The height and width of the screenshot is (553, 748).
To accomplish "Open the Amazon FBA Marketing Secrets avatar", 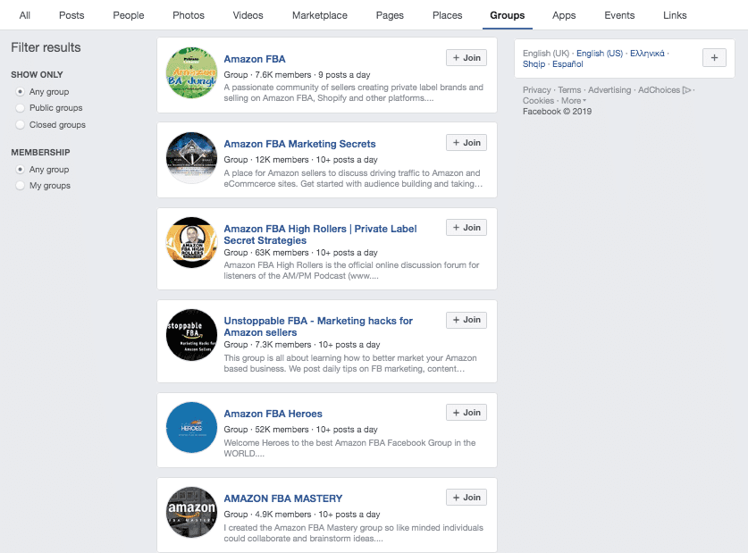I will (x=191, y=158).
